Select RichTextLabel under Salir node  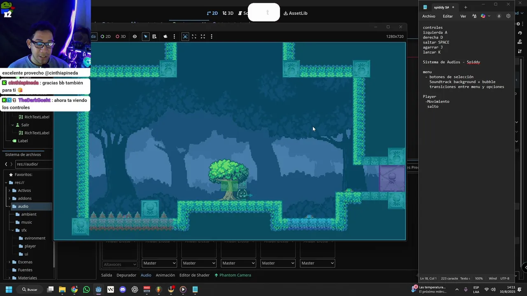(x=37, y=133)
